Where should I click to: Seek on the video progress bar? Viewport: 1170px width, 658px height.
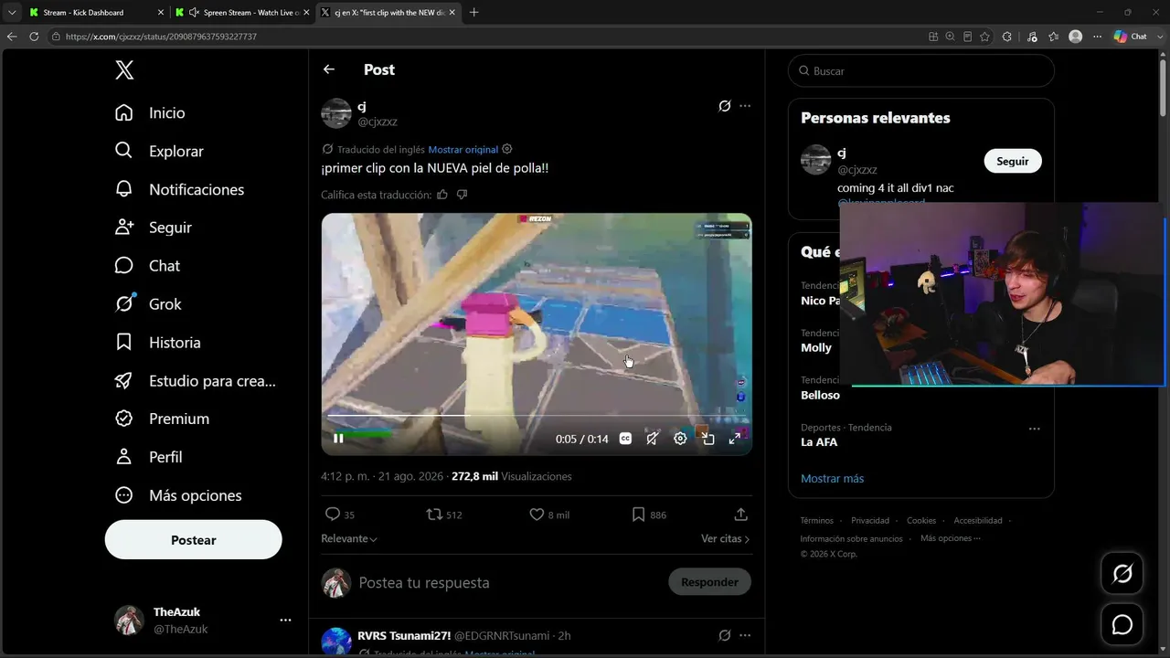537,416
